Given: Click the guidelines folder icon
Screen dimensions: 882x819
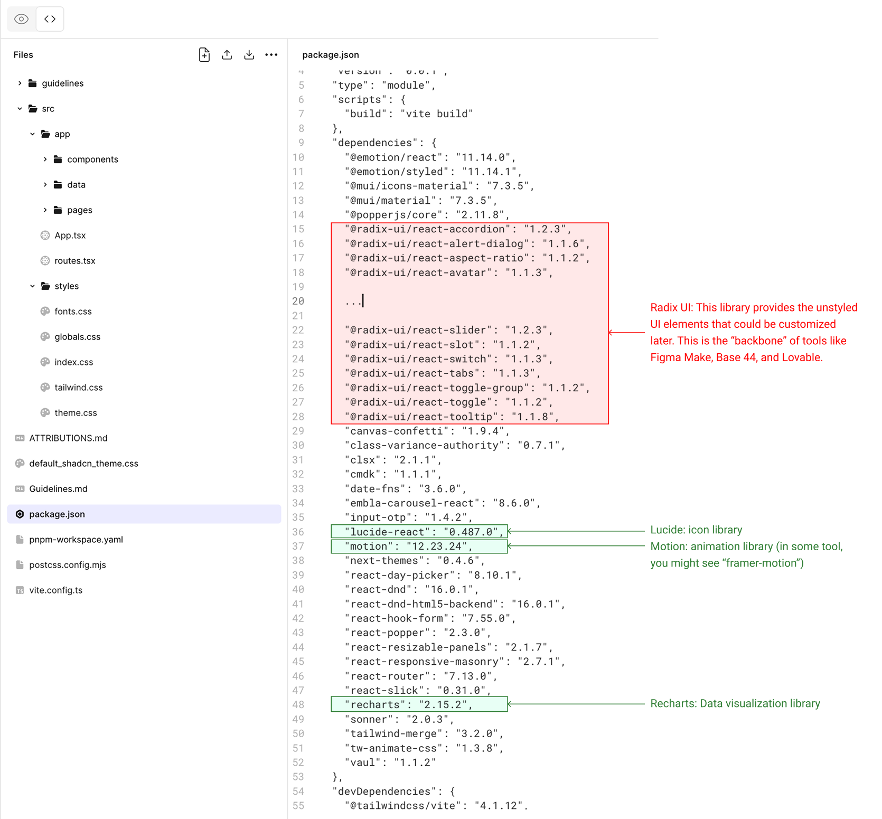Looking at the screenshot, I should coord(33,83).
